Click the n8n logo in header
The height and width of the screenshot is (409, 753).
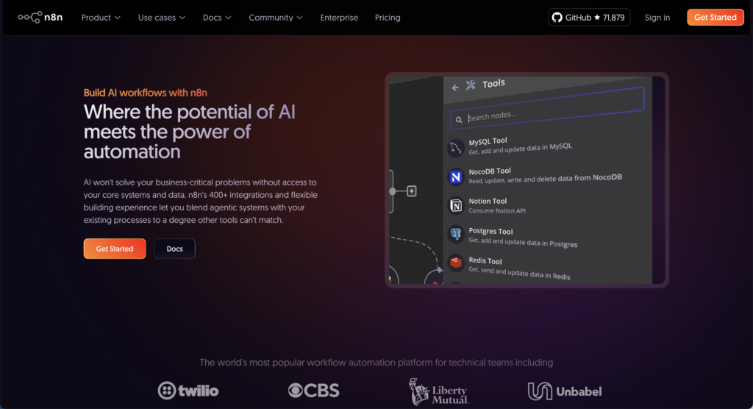pos(40,17)
